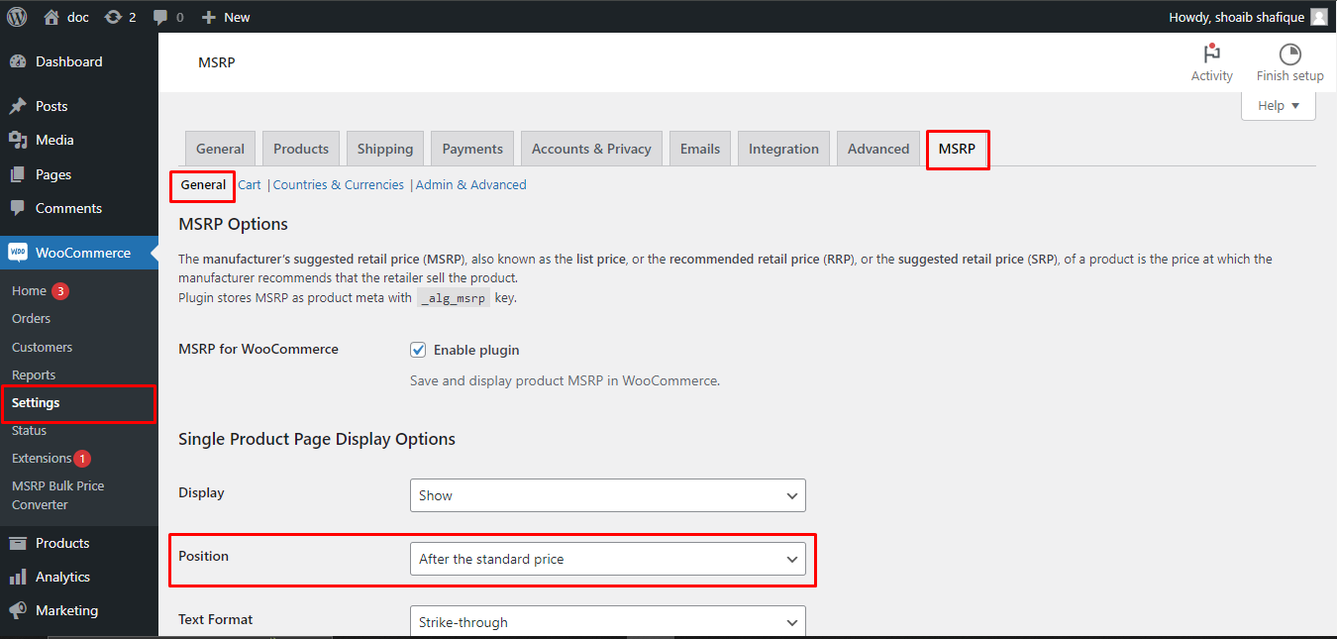
Task: Click the Media icon in sidebar
Action: tap(18, 140)
